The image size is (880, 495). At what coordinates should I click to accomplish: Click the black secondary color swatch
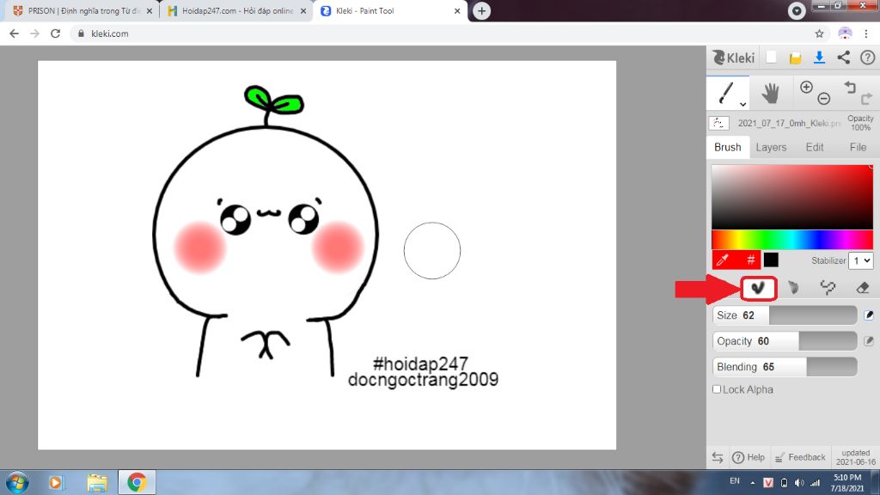pyautogui.click(x=771, y=260)
